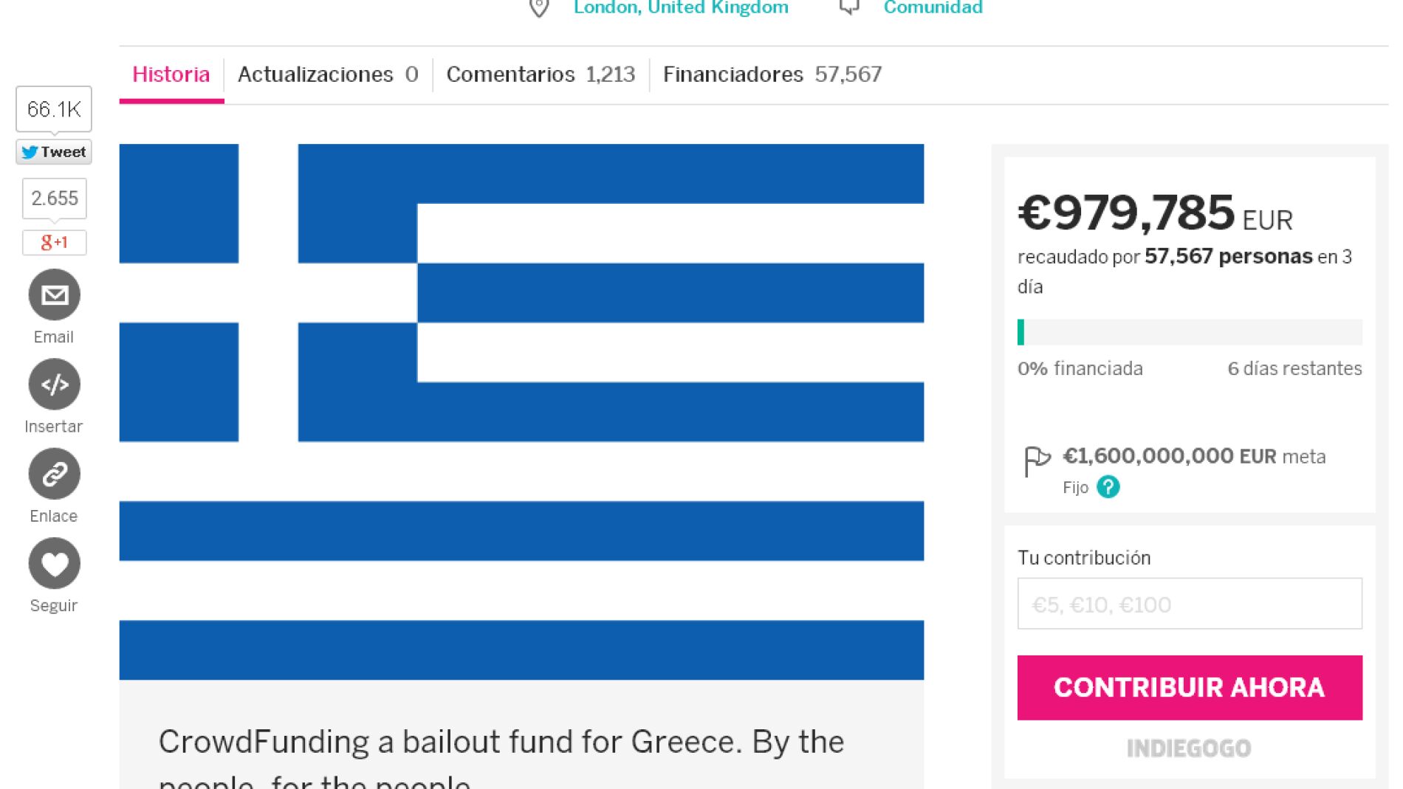This screenshot has height=789, width=1403.
Task: Click the Tu contribución amount field
Action: tap(1189, 604)
